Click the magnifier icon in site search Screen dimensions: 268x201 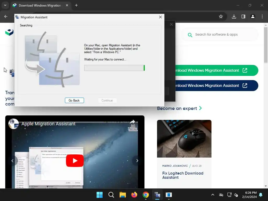[190, 35]
